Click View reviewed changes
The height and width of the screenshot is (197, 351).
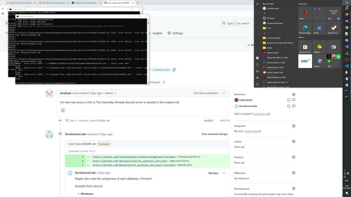tap(215, 134)
